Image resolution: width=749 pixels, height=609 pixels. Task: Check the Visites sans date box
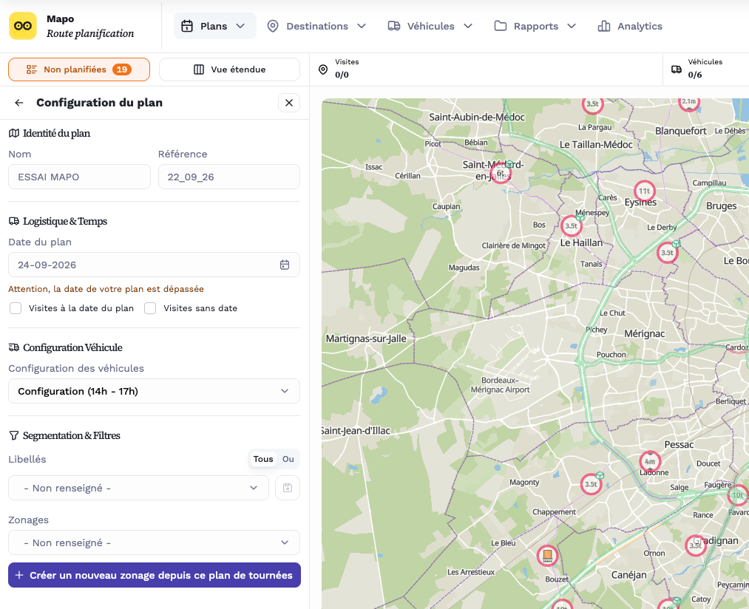150,308
